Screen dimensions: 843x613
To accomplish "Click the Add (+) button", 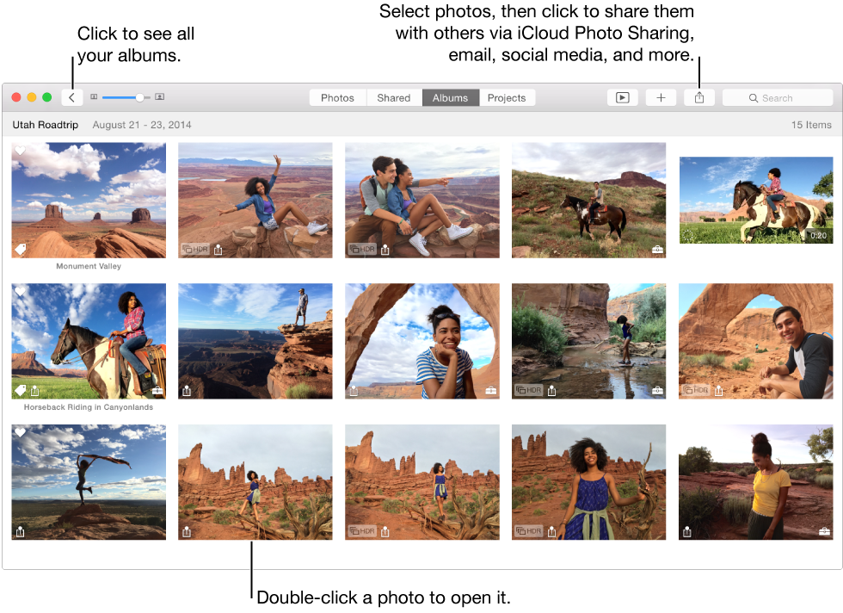I will pyautogui.click(x=661, y=97).
